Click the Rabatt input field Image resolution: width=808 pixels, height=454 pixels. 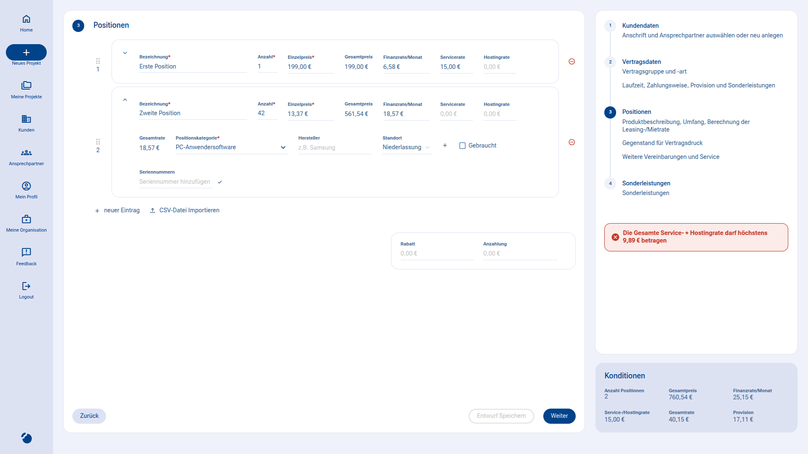(437, 253)
